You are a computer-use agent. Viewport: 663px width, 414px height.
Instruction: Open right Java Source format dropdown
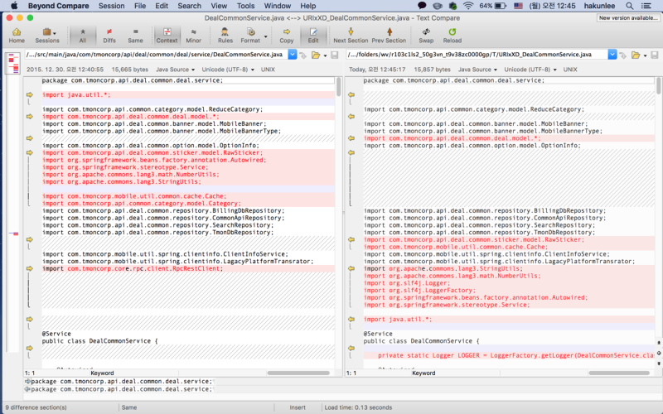point(478,70)
